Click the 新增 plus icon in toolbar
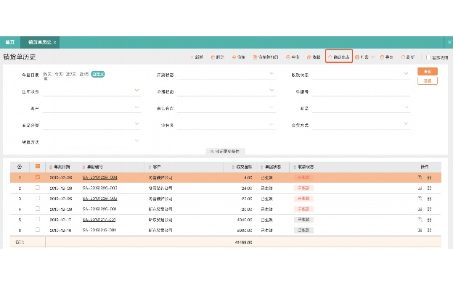The width and height of the screenshot is (453, 285). 191,57
